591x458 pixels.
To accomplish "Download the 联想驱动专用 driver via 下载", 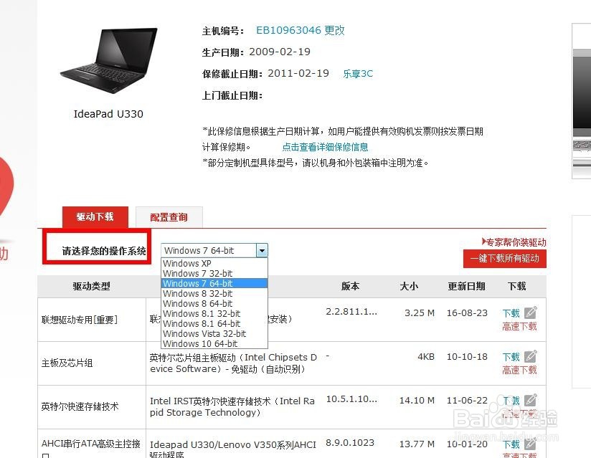I will click(x=511, y=313).
